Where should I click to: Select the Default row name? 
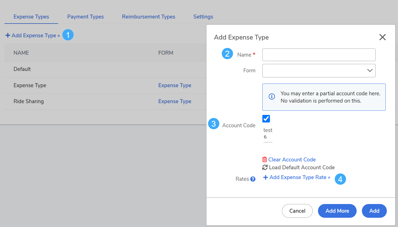tap(22, 69)
